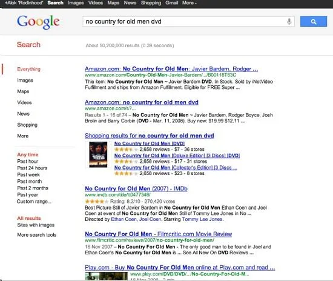This screenshot has width=333, height=281.
Task: Filter results by News in sidebar
Action: 24,114
